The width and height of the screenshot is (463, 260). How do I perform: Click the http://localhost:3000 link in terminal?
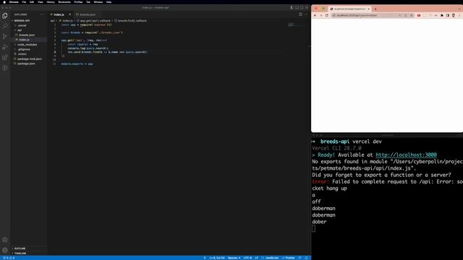[406, 155]
